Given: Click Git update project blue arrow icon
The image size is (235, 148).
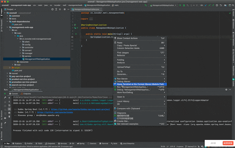Looking at the screenshot, I should tap(206, 5).
